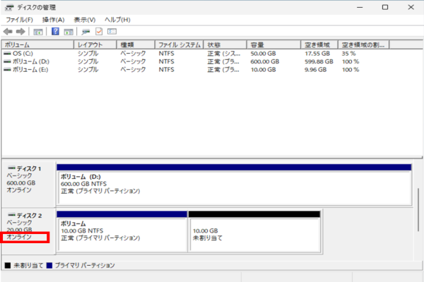The image size is (424, 282).
Task: Click the forward arrow toolbar icon
Action: 20,32
